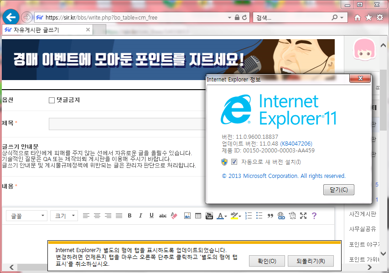The image size is (389, 273).
Task: Click the vertical scrollbar down arrow
Action: (383, 253)
